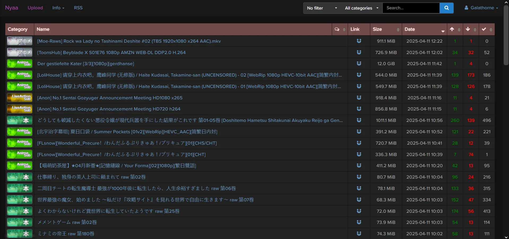Click Anime Sub category icon for Der gestiefelte Kater
The width and height of the screenshot is (509, 239).
[x=20, y=64]
